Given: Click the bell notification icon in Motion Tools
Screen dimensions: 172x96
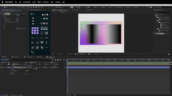Looking at the screenshot, I should 43,15.
